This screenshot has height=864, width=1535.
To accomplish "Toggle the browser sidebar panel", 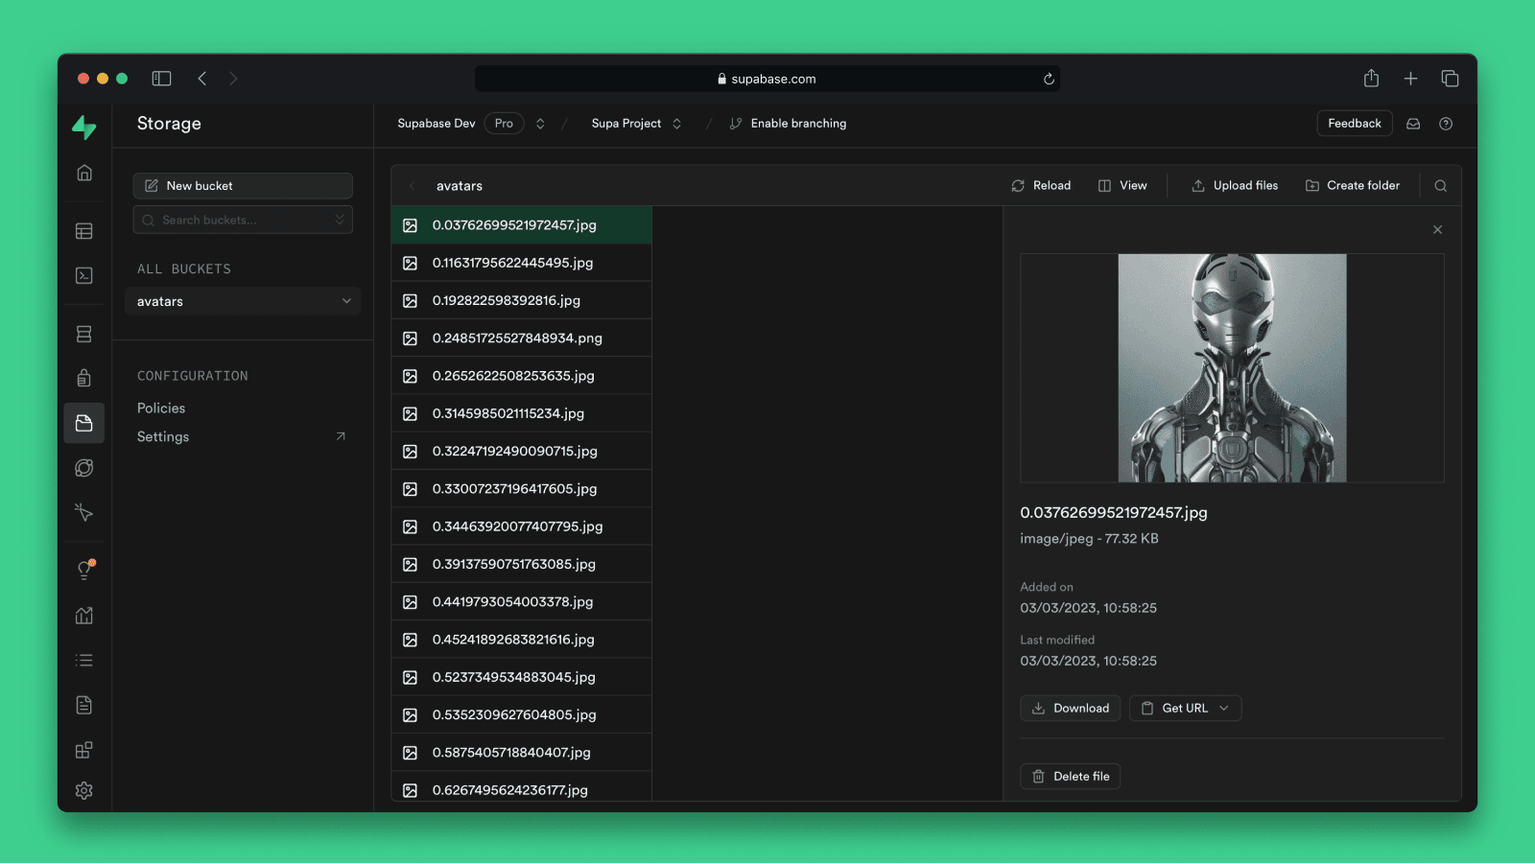I will [x=161, y=79].
